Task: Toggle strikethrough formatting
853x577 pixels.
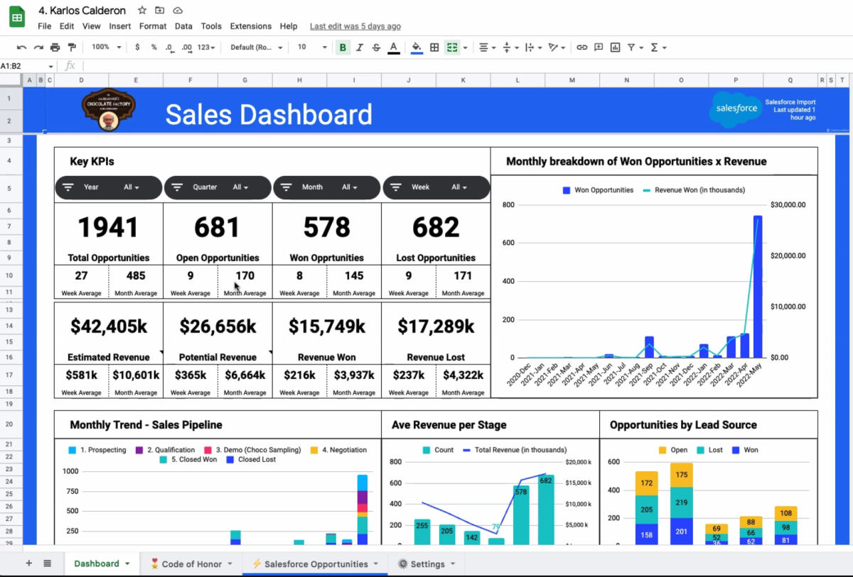Action: pyautogui.click(x=376, y=48)
